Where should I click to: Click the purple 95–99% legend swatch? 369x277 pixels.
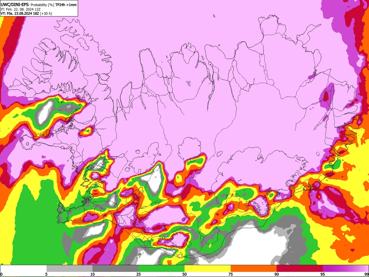tap(346, 269)
